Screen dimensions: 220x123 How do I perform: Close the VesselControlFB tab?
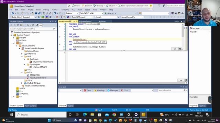click(x=77, y=21)
